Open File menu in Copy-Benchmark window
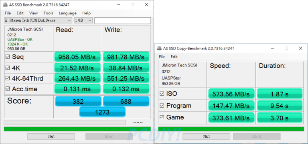308x144 pixels. [x=162, y=57]
